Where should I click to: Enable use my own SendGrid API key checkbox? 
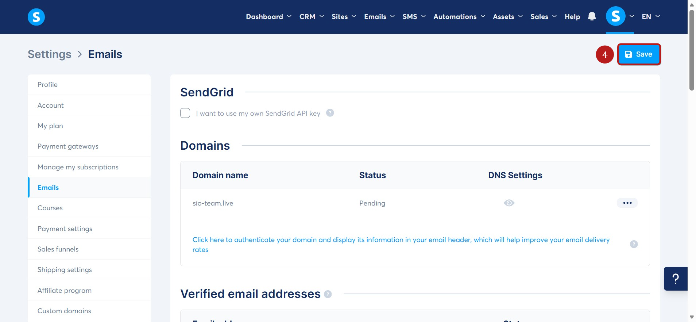[185, 113]
